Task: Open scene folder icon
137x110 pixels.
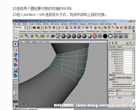Action: tap(34, 28)
